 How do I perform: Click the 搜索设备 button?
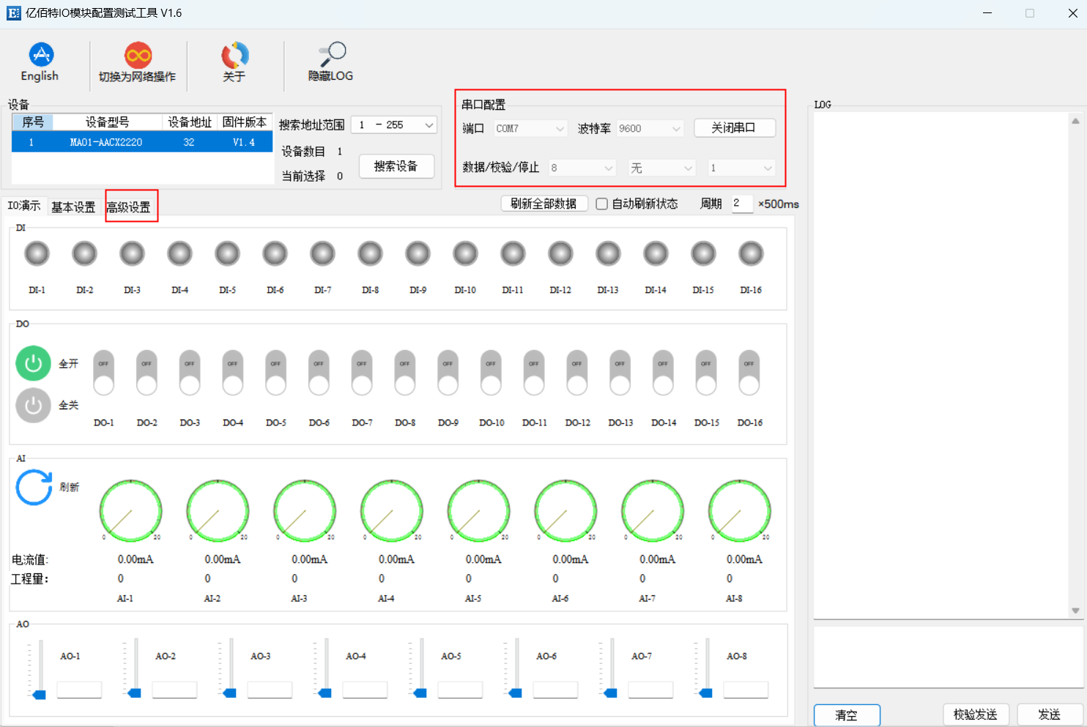pos(396,166)
